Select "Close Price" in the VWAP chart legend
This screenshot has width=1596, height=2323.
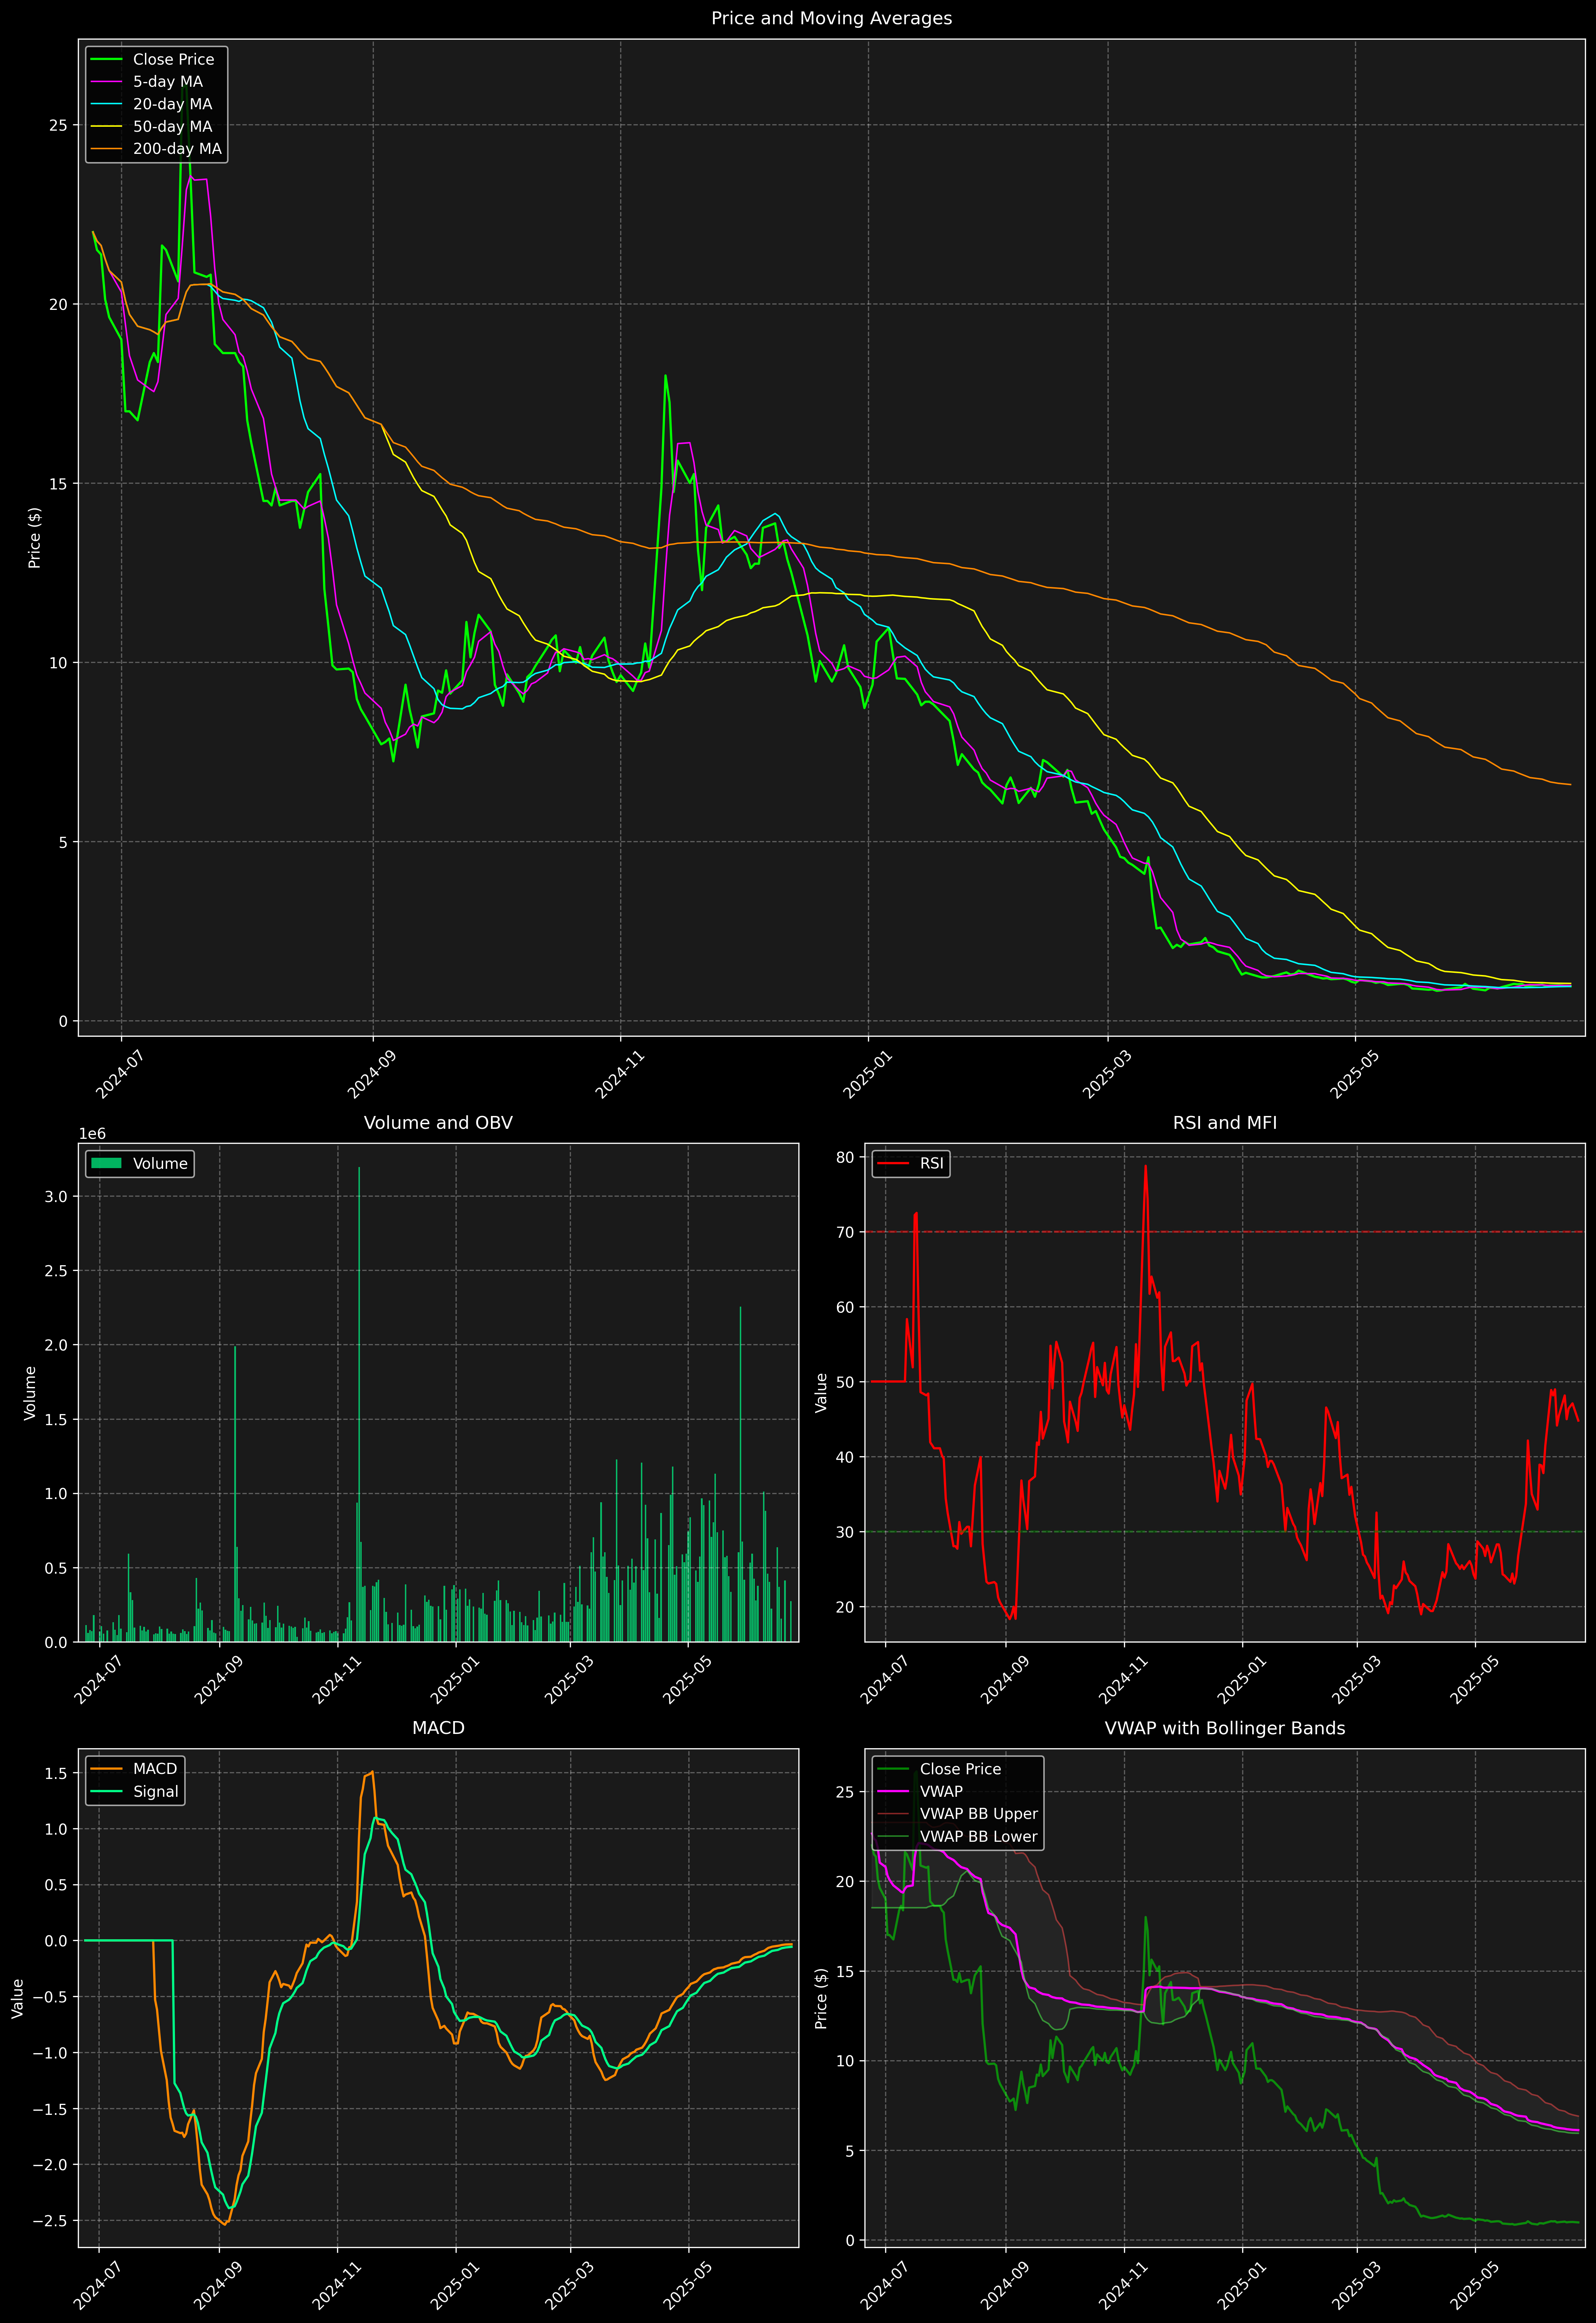coord(960,1769)
